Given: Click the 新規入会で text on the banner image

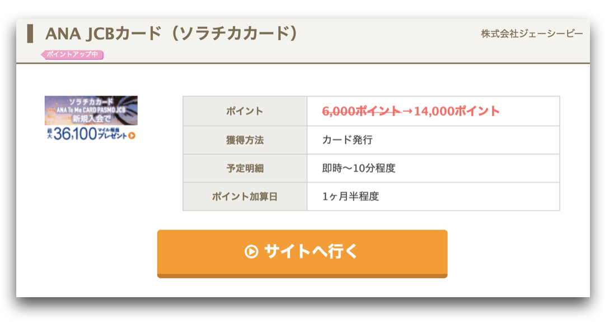Looking at the screenshot, I should (91, 118).
